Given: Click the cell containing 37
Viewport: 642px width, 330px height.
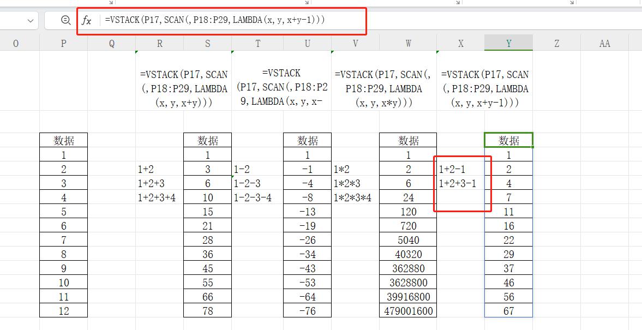Looking at the screenshot, I should [508, 268].
